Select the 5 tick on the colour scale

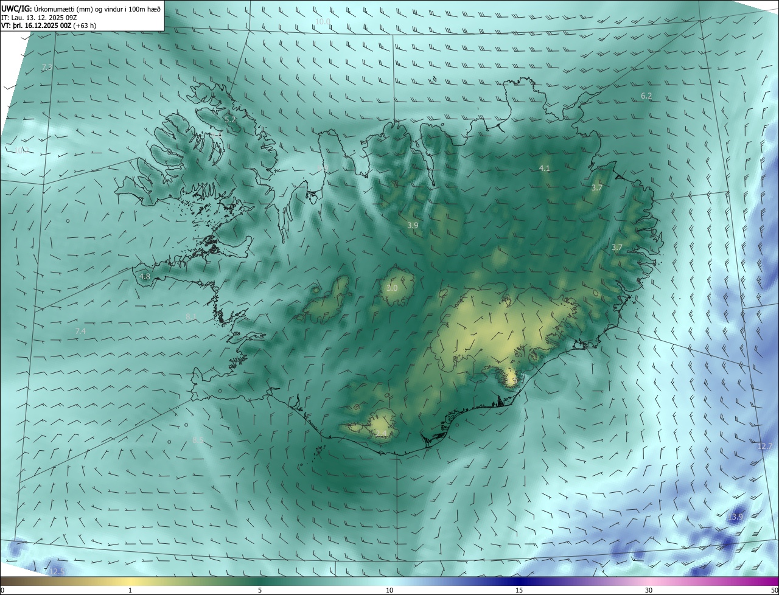click(260, 590)
